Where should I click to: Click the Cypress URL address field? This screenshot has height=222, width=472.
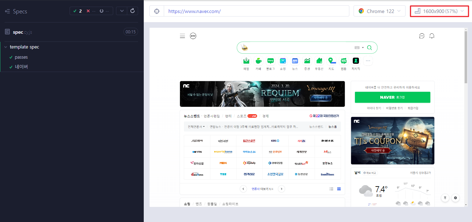[256, 11]
